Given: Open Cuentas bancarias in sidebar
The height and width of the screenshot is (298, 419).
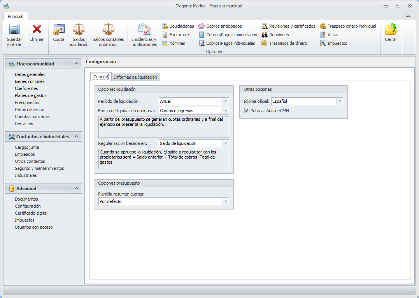Looking at the screenshot, I should pos(32,116).
